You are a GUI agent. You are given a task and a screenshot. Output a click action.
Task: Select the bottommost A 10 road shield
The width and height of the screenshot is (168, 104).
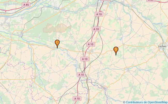point(77,99)
